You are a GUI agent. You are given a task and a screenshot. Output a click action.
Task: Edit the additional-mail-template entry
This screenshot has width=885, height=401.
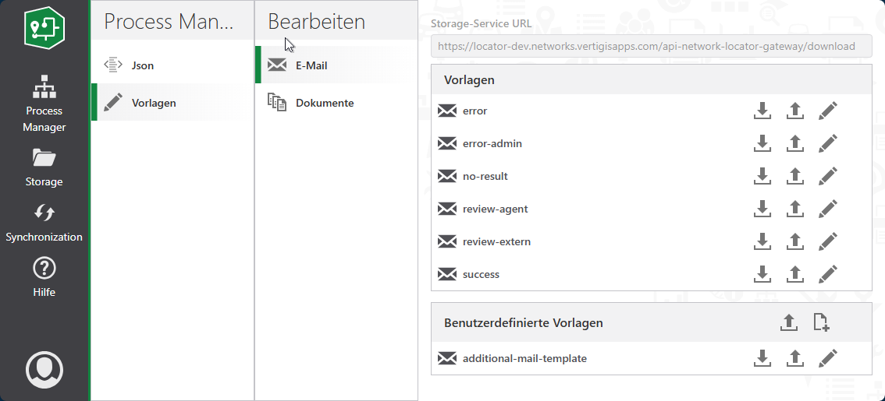827,358
